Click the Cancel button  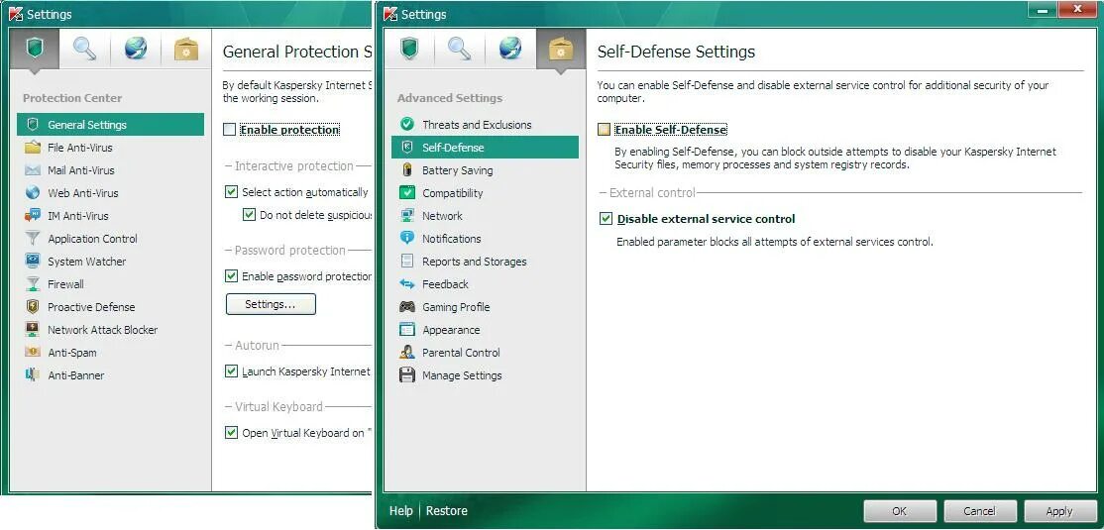(980, 511)
